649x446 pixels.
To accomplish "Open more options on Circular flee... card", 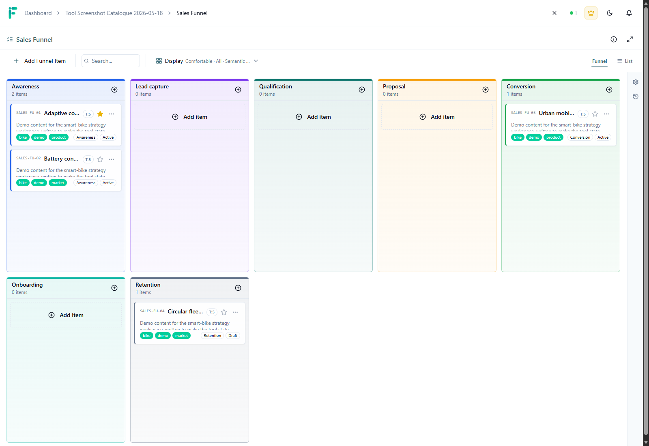I will 235,312.
